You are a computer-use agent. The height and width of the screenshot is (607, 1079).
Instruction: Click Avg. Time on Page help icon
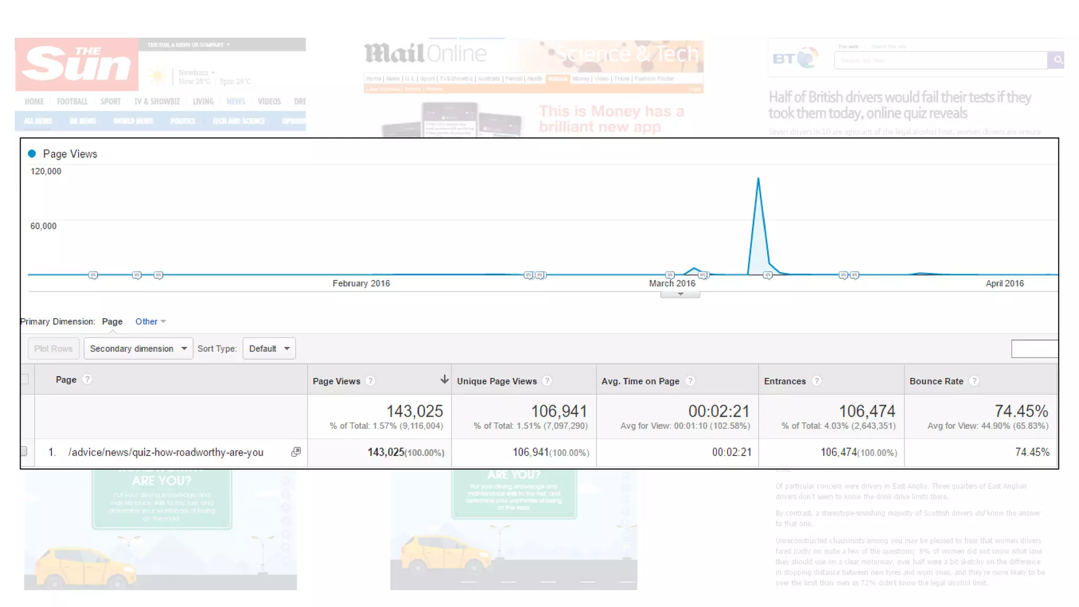[690, 381]
